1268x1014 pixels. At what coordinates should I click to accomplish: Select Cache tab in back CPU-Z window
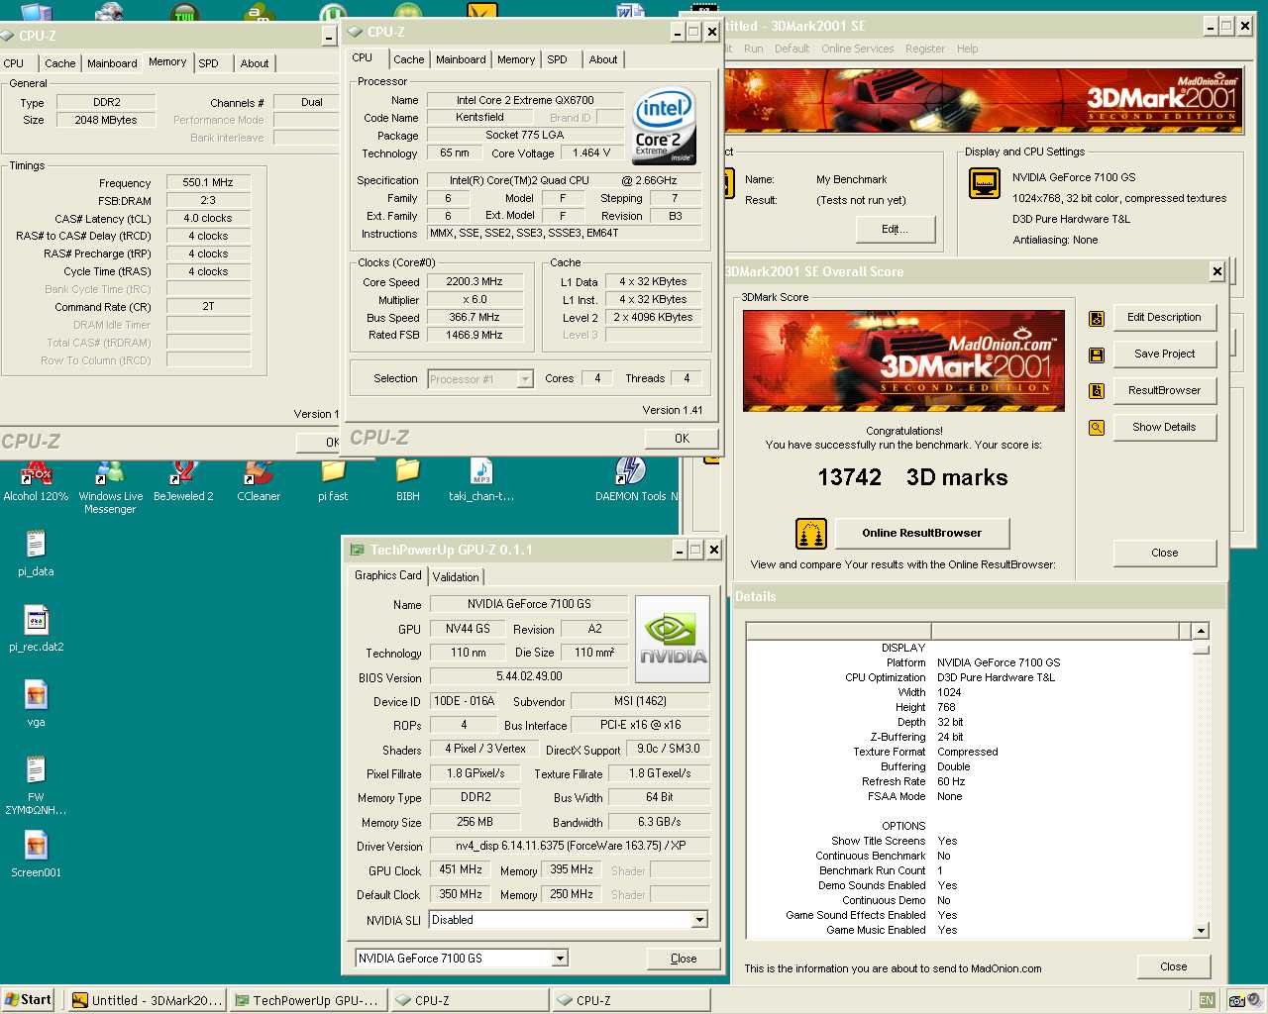pos(59,63)
